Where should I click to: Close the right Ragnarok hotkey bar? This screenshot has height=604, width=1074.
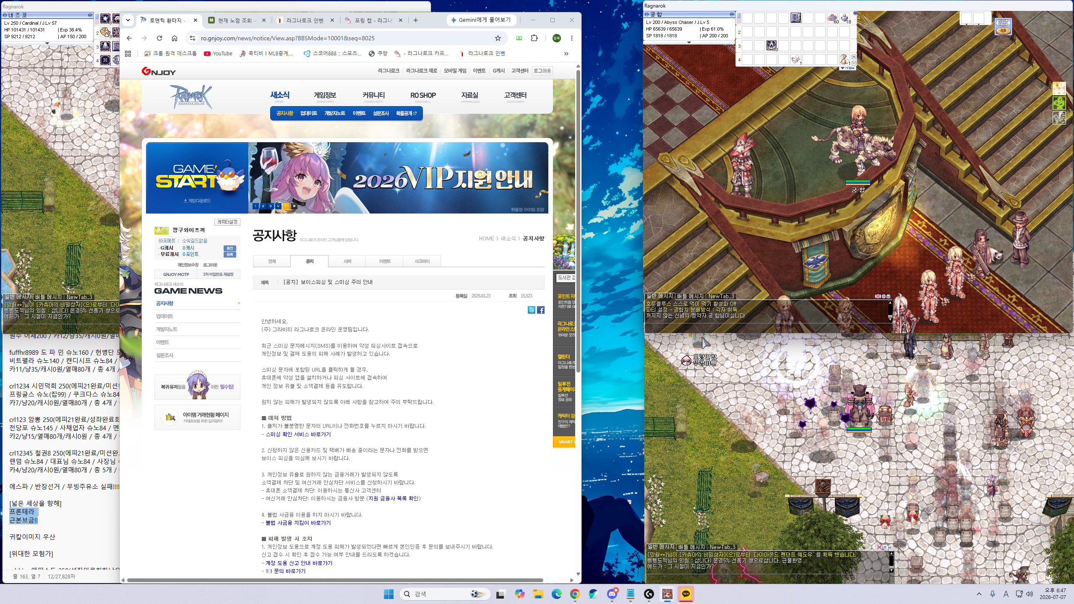click(x=855, y=14)
